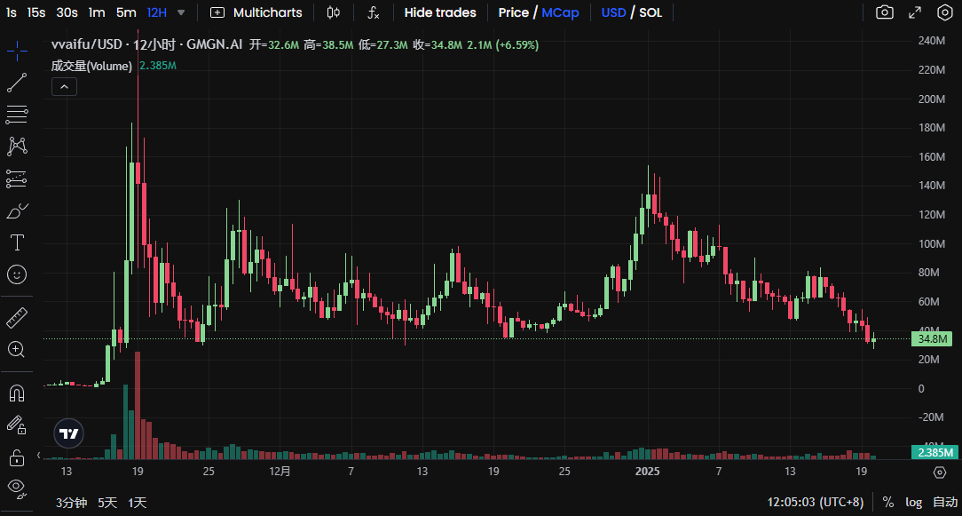Toggle the percent scale
Viewport: 962px width, 516px height.
(x=887, y=503)
